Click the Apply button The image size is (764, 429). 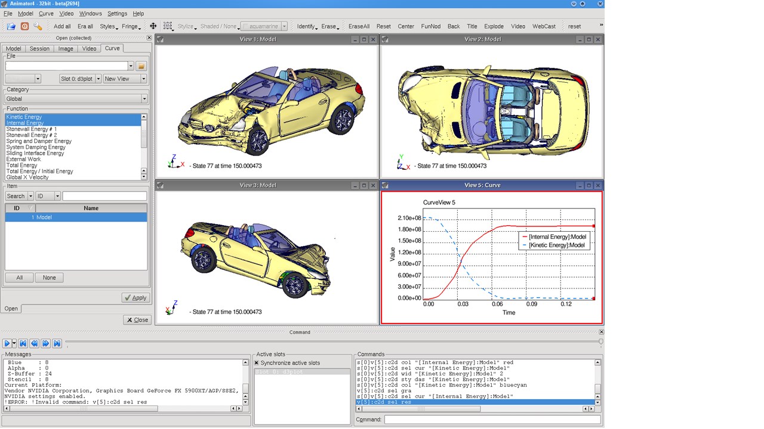click(135, 298)
